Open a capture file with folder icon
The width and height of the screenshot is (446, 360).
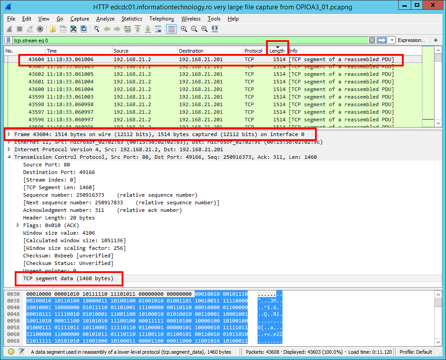click(x=53, y=29)
